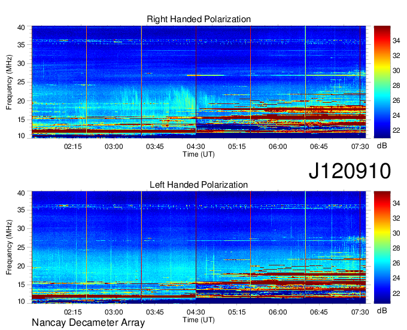This screenshot has width=407, height=330.
Task: Click the 06:45 time tick under Right Handed plot
Action: (x=319, y=146)
